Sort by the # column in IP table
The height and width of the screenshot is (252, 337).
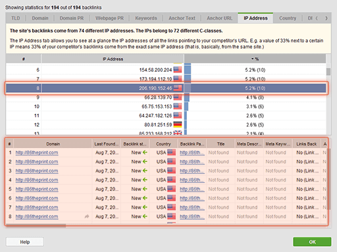pos(24,59)
